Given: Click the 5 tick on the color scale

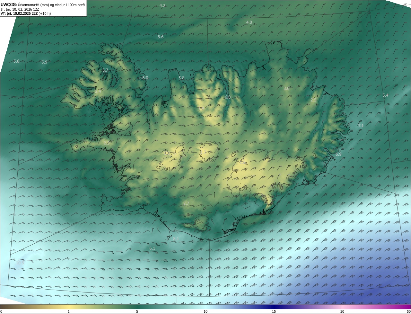Looking at the screenshot, I should point(137,311).
